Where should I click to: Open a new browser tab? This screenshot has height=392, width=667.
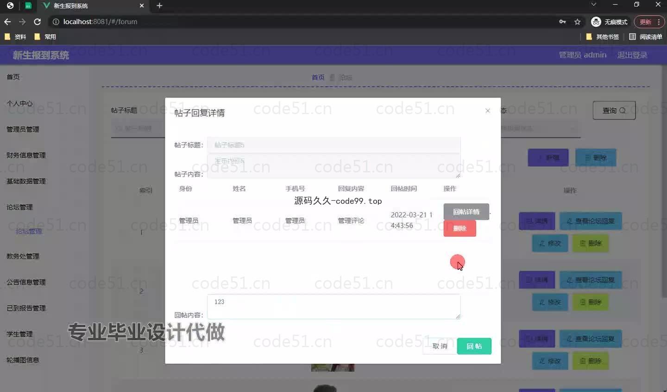point(159,6)
